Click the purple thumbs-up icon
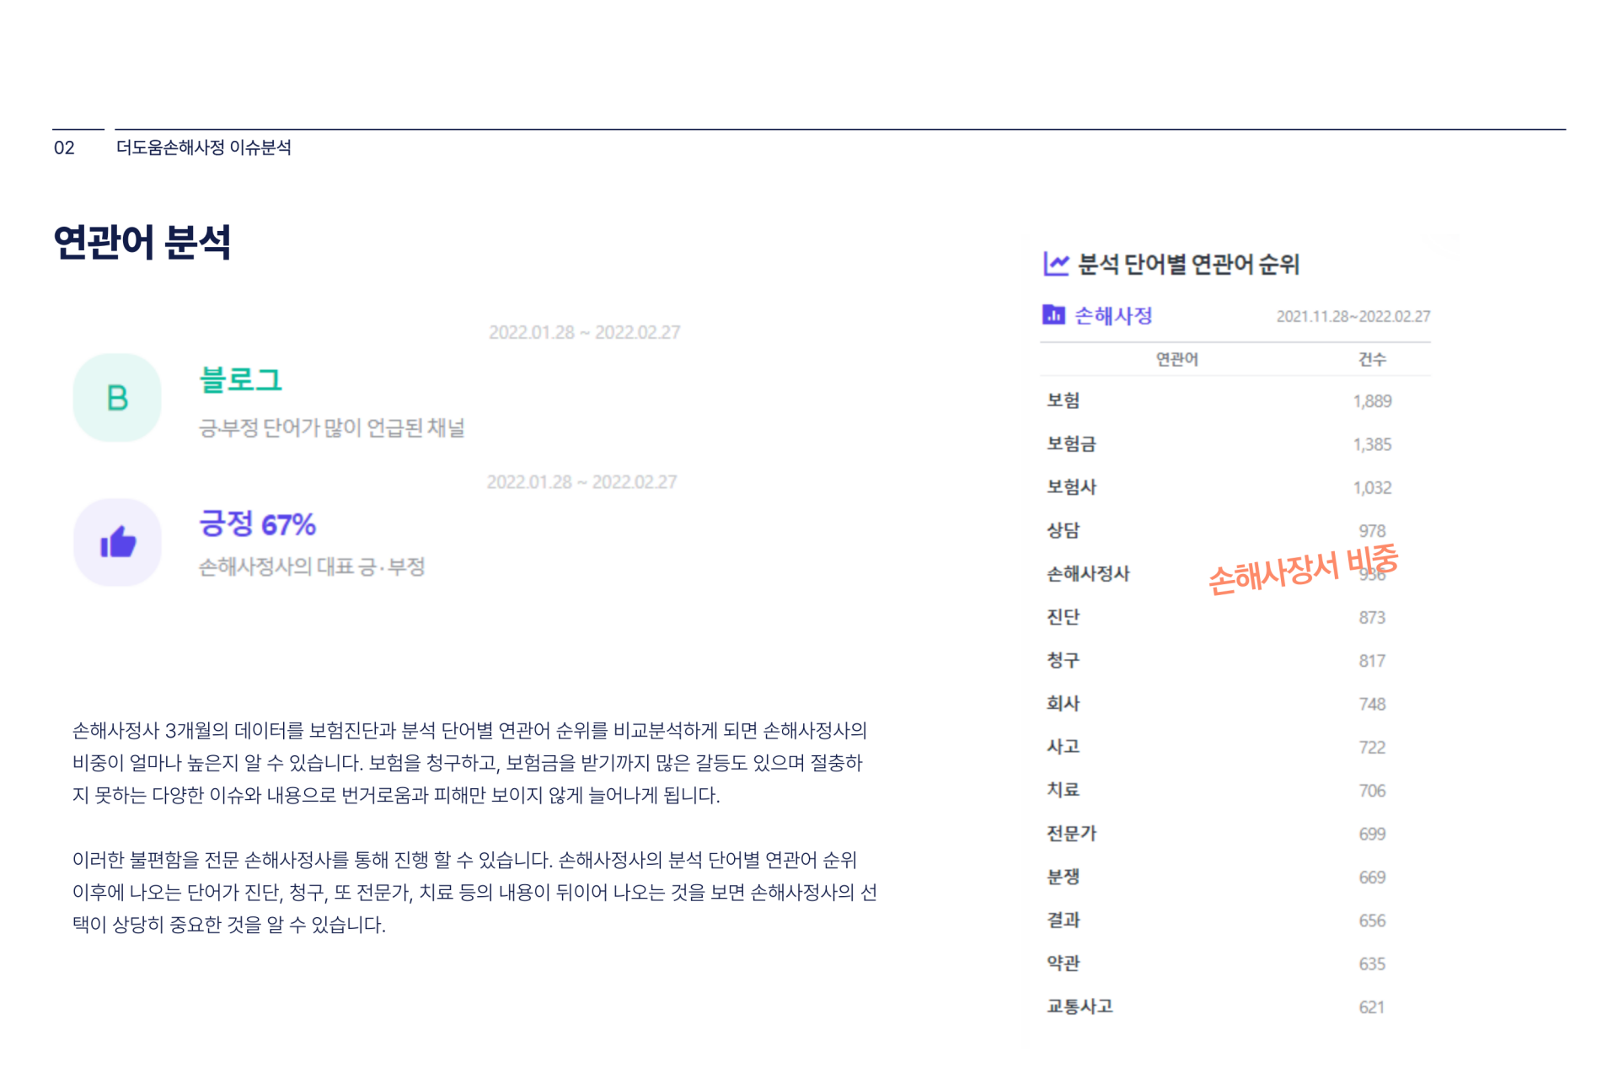This screenshot has width=1618, height=1079. point(117,542)
